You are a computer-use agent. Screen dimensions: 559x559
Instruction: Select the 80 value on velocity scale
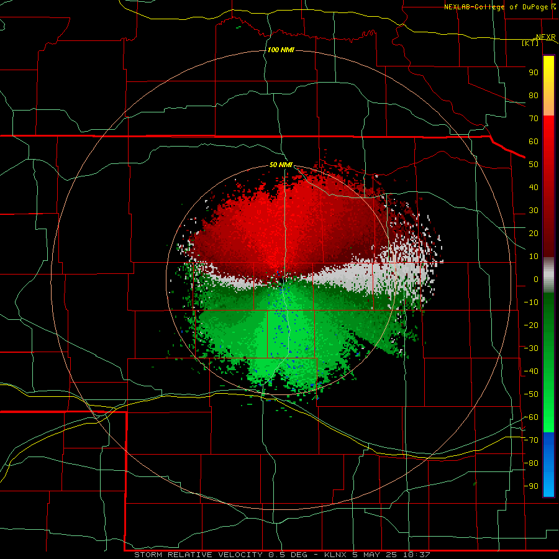534,96
